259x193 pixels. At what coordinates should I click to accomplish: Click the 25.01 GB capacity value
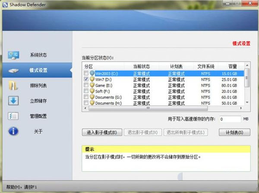tap(229, 79)
